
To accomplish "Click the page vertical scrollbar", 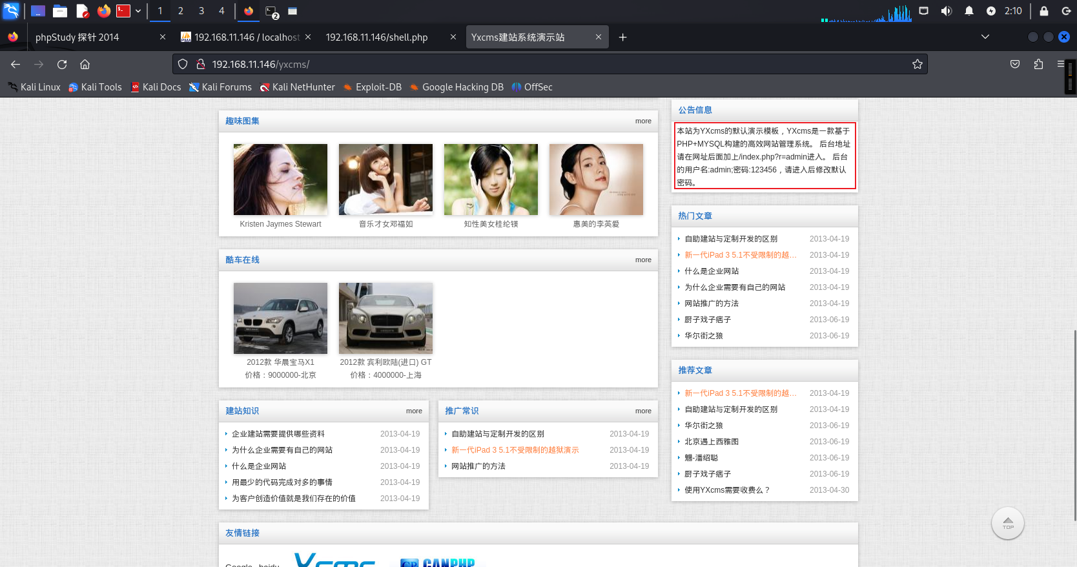I will coord(1074,425).
